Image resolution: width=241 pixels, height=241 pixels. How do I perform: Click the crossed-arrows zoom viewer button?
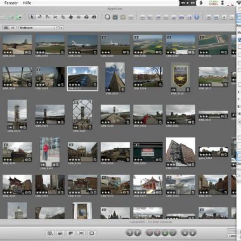81,233
